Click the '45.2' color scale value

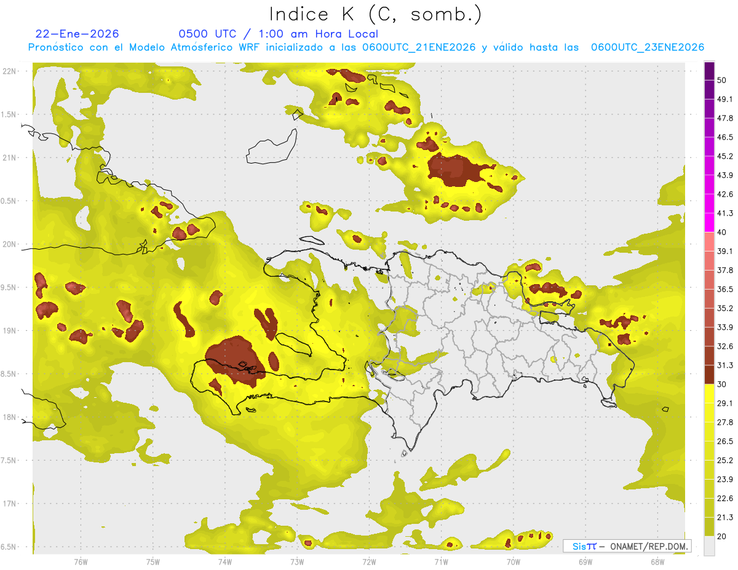725,156
